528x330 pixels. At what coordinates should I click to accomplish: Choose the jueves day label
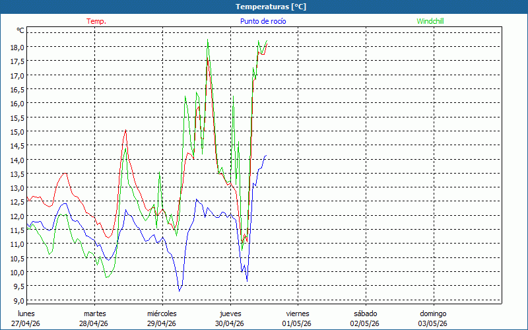[x=230, y=313]
